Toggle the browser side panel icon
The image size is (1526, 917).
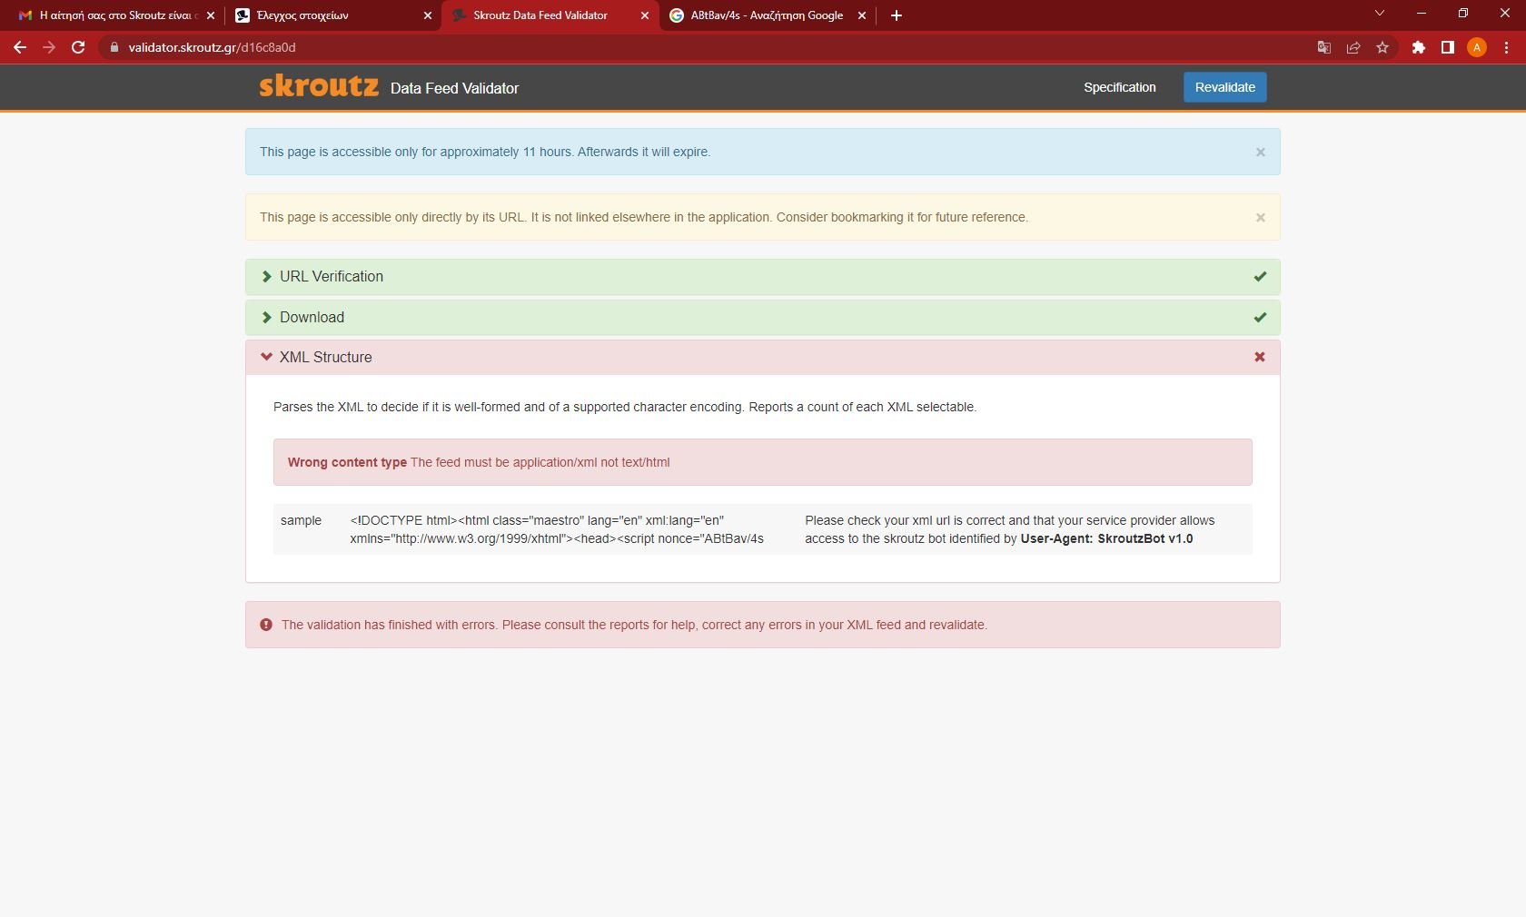[x=1448, y=47]
